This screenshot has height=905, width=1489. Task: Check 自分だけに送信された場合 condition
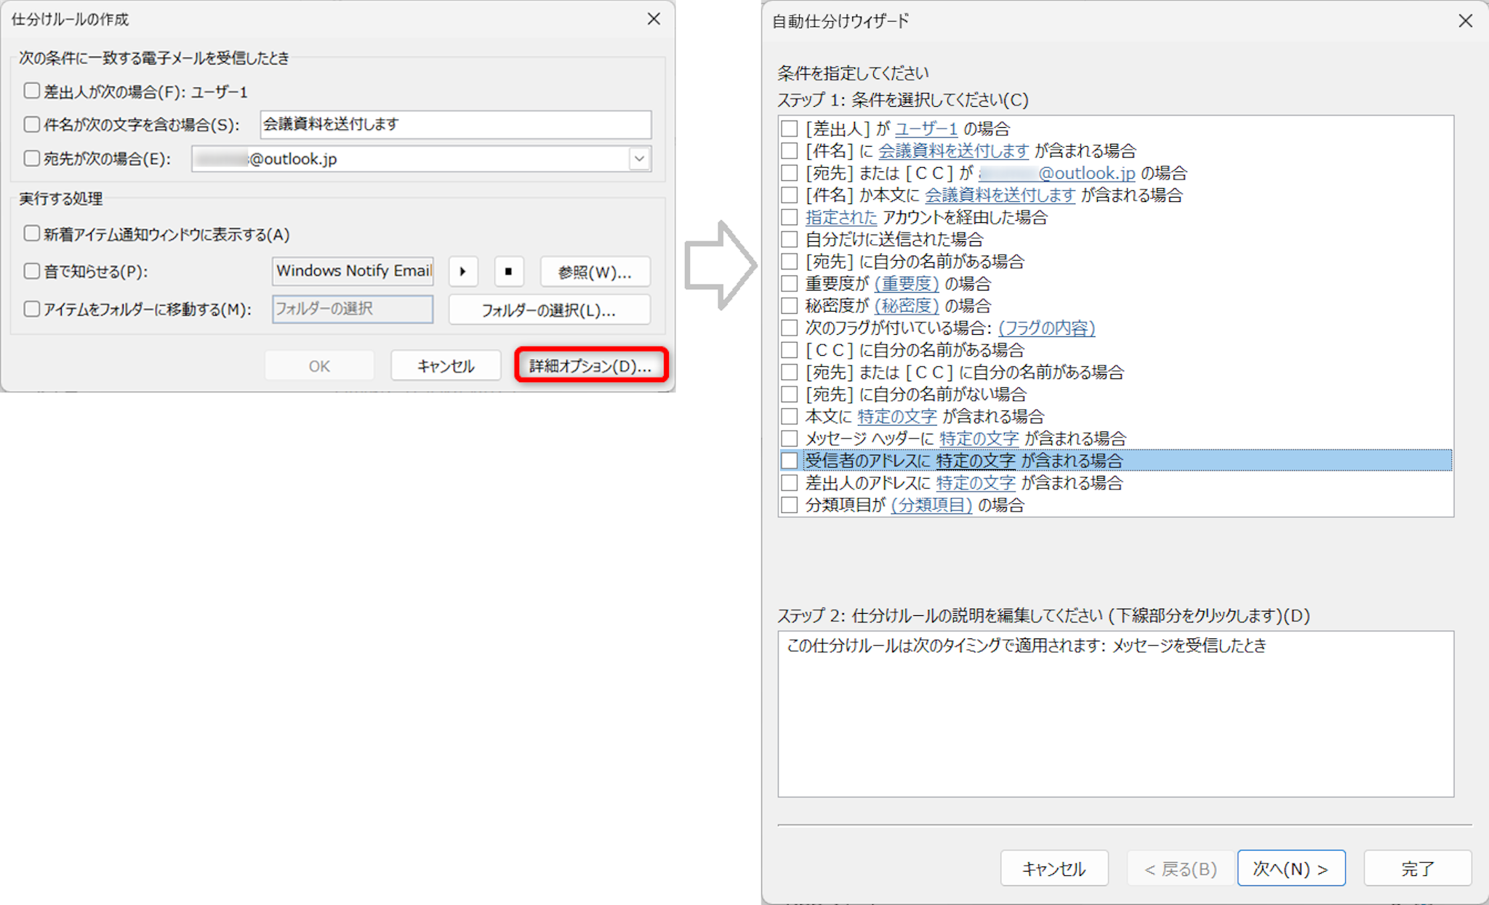[x=789, y=239]
